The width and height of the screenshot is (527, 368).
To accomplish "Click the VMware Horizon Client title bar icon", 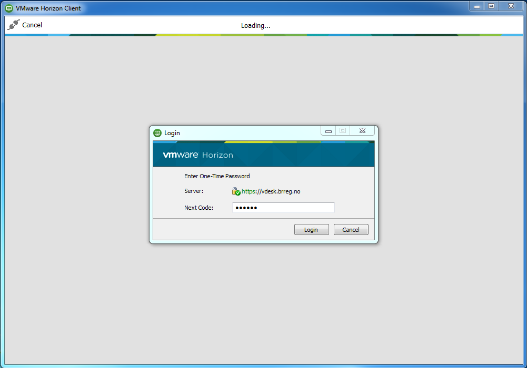I will tap(9, 8).
